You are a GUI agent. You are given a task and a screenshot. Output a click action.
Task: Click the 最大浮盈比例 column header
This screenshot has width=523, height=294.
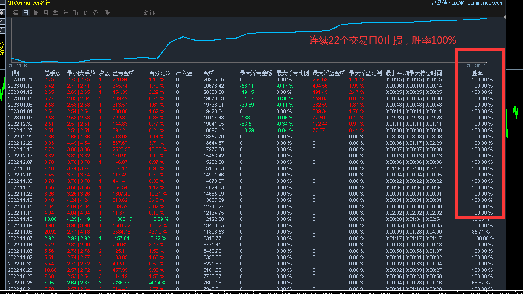coord(365,73)
